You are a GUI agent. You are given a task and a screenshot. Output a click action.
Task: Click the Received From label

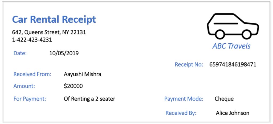pos(32,74)
